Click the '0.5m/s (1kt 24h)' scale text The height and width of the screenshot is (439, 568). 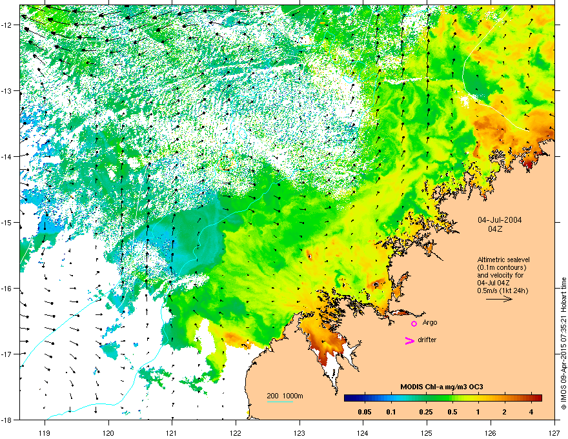(502, 291)
